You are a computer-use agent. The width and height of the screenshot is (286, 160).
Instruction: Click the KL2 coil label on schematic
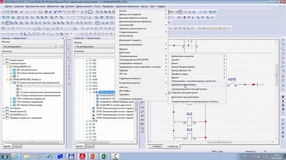189,114
